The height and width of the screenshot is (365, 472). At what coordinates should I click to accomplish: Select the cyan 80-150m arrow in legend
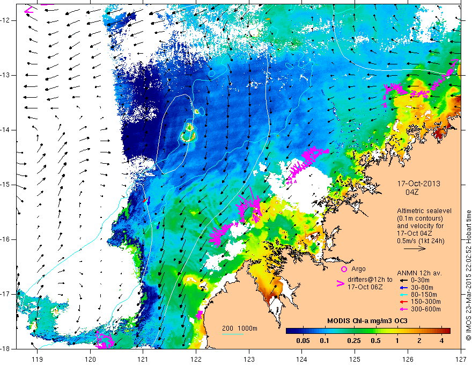coord(404,295)
